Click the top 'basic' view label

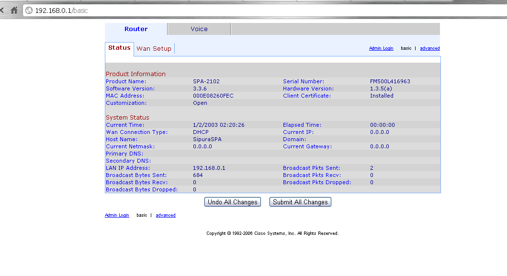tap(406, 48)
